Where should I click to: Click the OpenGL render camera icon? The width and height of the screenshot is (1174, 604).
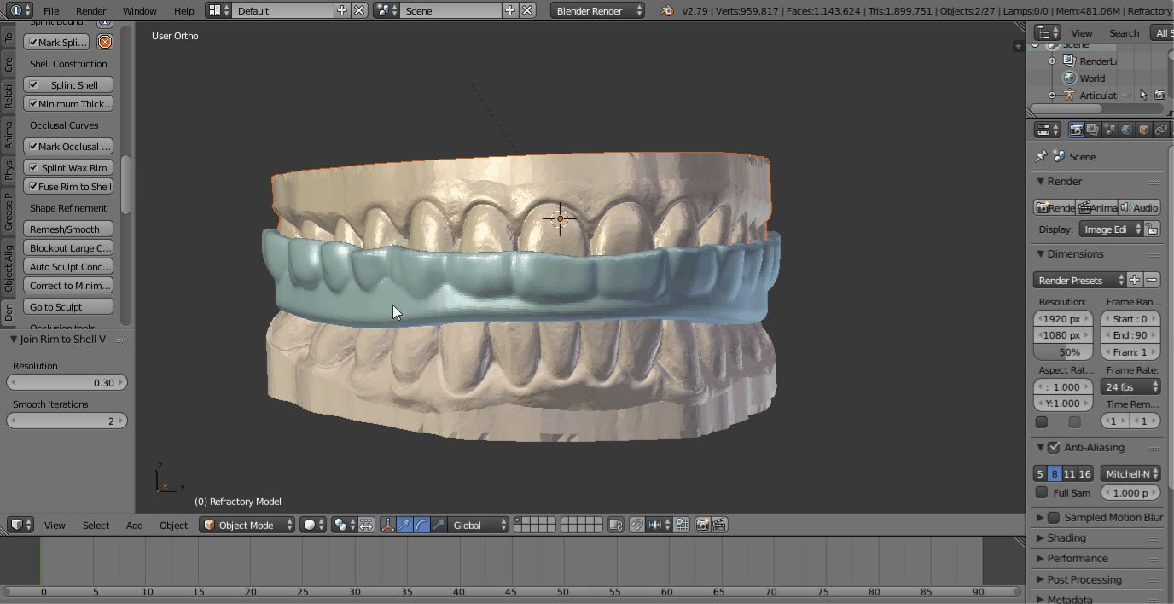click(702, 525)
